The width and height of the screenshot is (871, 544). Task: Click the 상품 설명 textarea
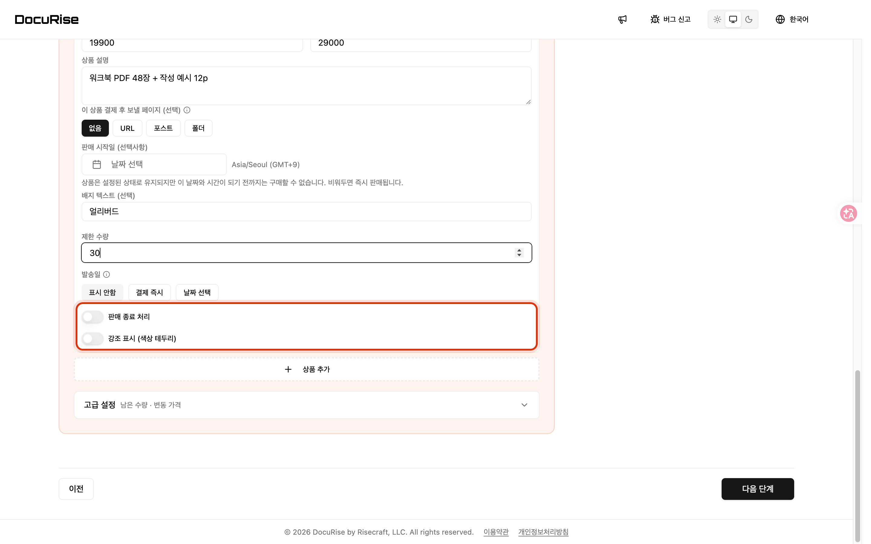307,86
